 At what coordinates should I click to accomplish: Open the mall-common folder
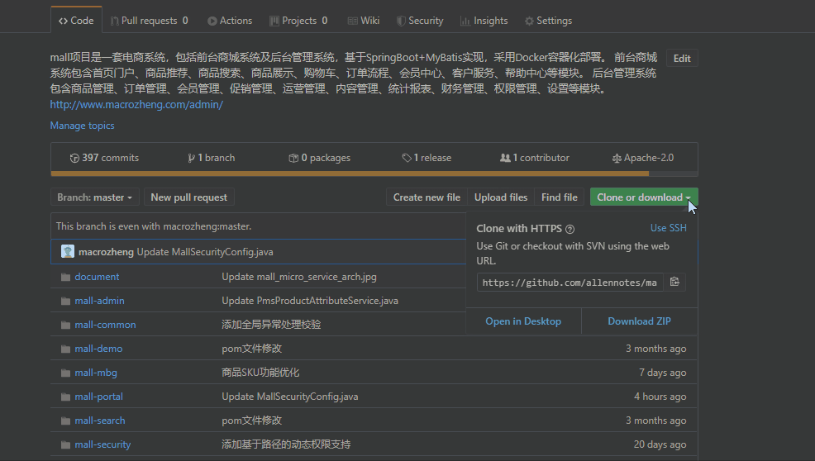pyautogui.click(x=105, y=325)
